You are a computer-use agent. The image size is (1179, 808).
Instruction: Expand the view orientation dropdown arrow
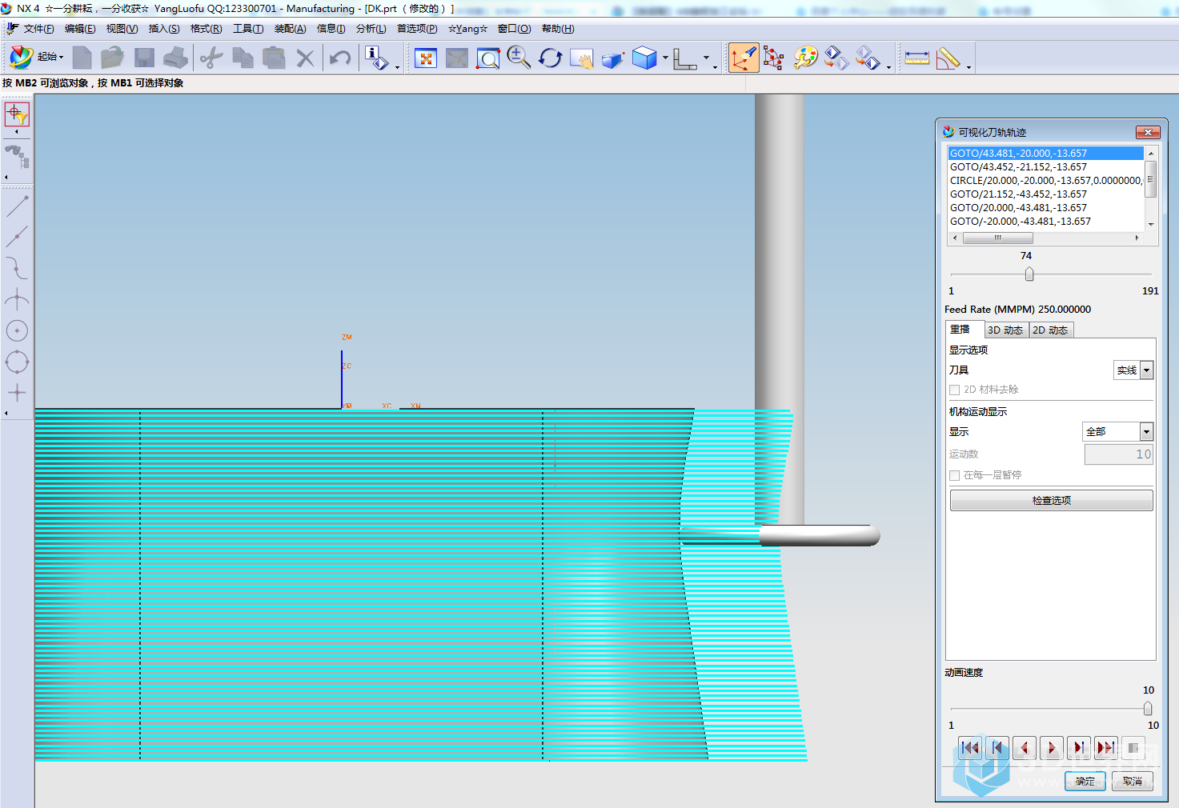tap(706, 58)
